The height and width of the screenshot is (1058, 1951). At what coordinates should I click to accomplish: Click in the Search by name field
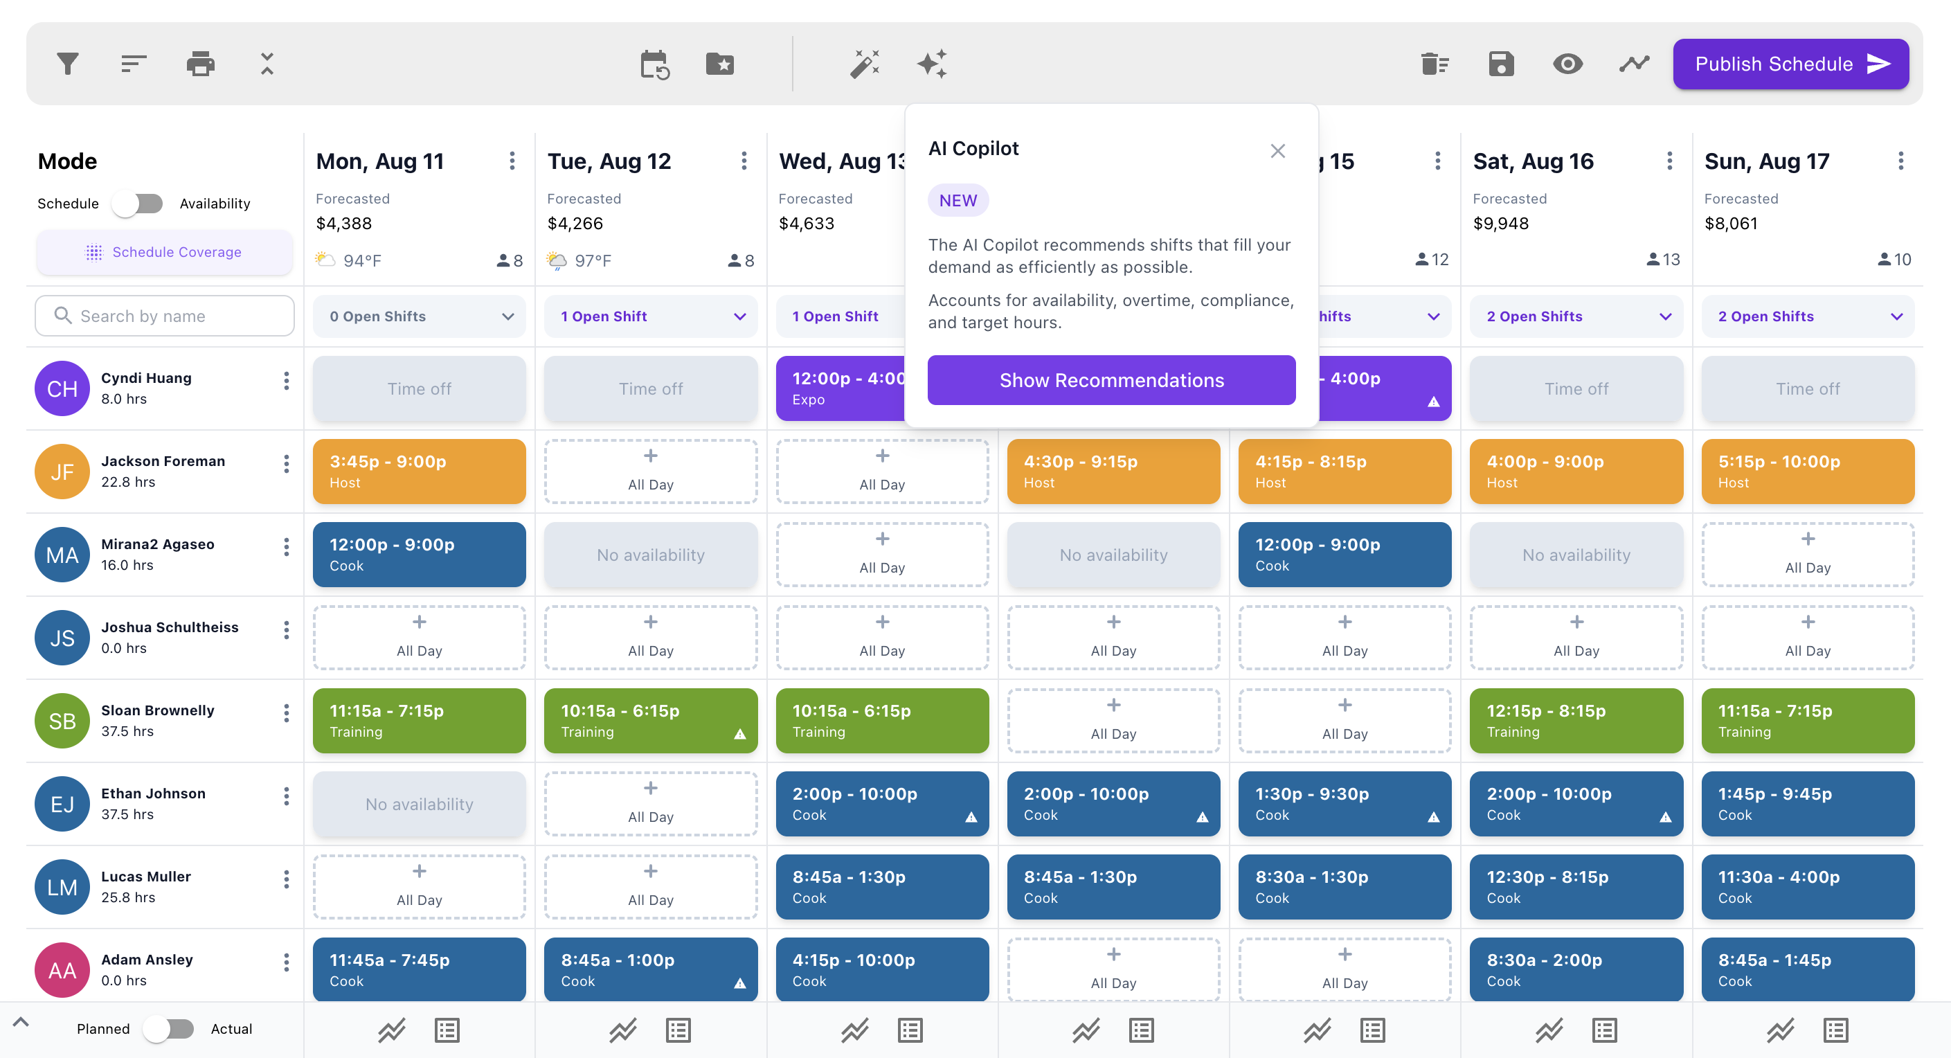point(164,316)
